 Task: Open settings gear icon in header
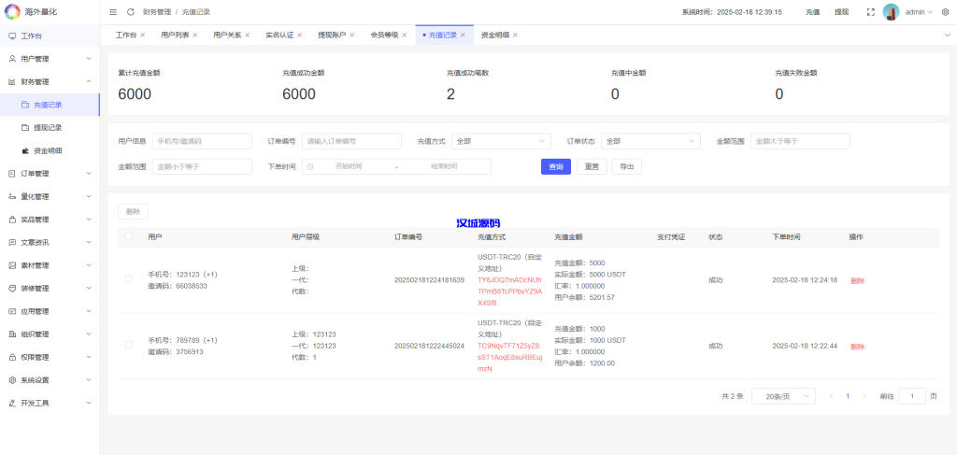(946, 12)
